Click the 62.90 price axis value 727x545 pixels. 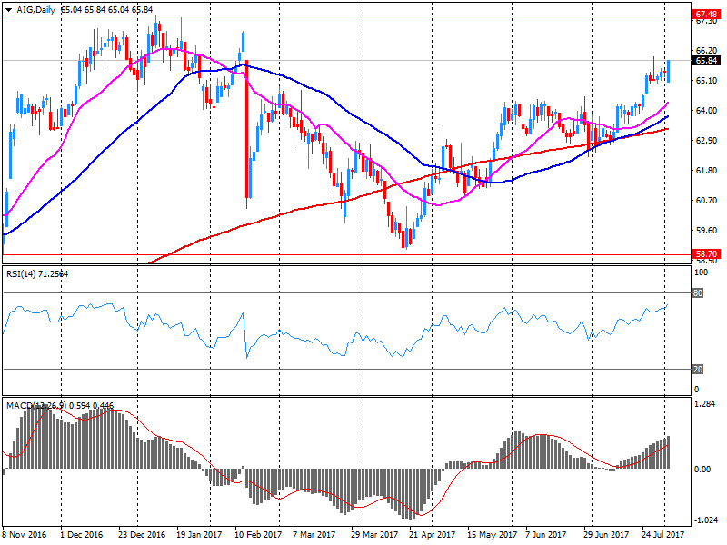click(x=706, y=141)
